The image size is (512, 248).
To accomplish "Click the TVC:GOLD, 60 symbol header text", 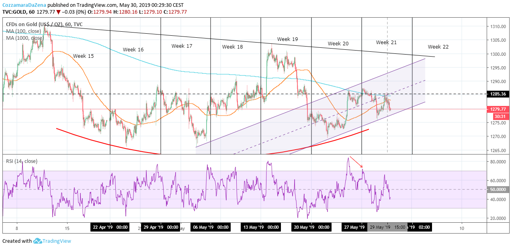I will [x=18, y=12].
